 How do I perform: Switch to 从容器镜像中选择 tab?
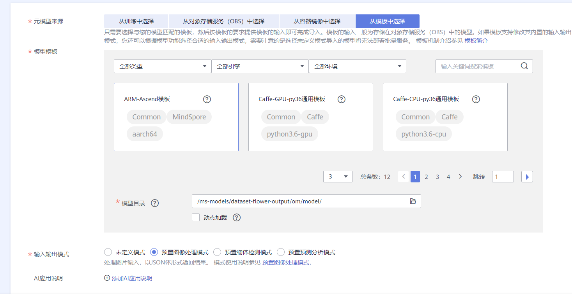[x=317, y=21]
